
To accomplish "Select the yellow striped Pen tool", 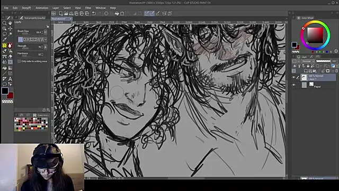I will pyautogui.click(x=4, y=46).
